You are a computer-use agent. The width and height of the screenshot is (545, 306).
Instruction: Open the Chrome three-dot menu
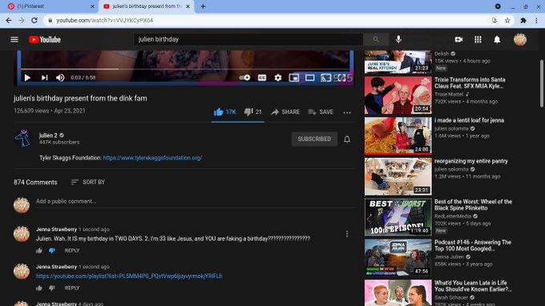click(537, 21)
